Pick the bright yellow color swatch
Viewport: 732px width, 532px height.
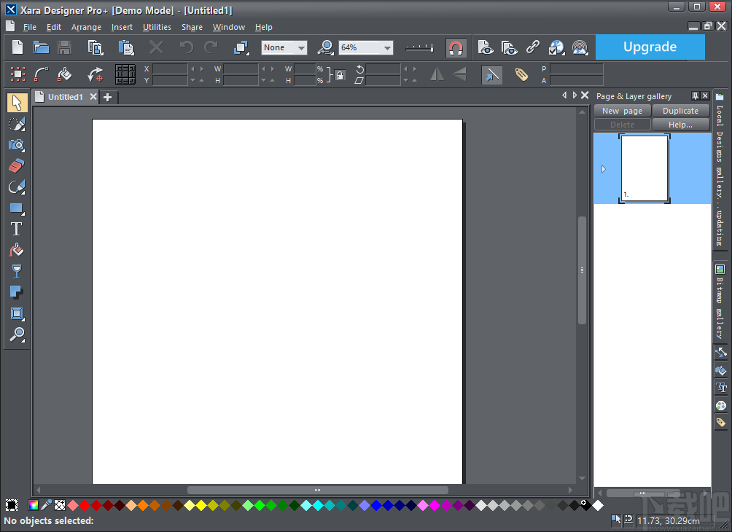click(201, 505)
